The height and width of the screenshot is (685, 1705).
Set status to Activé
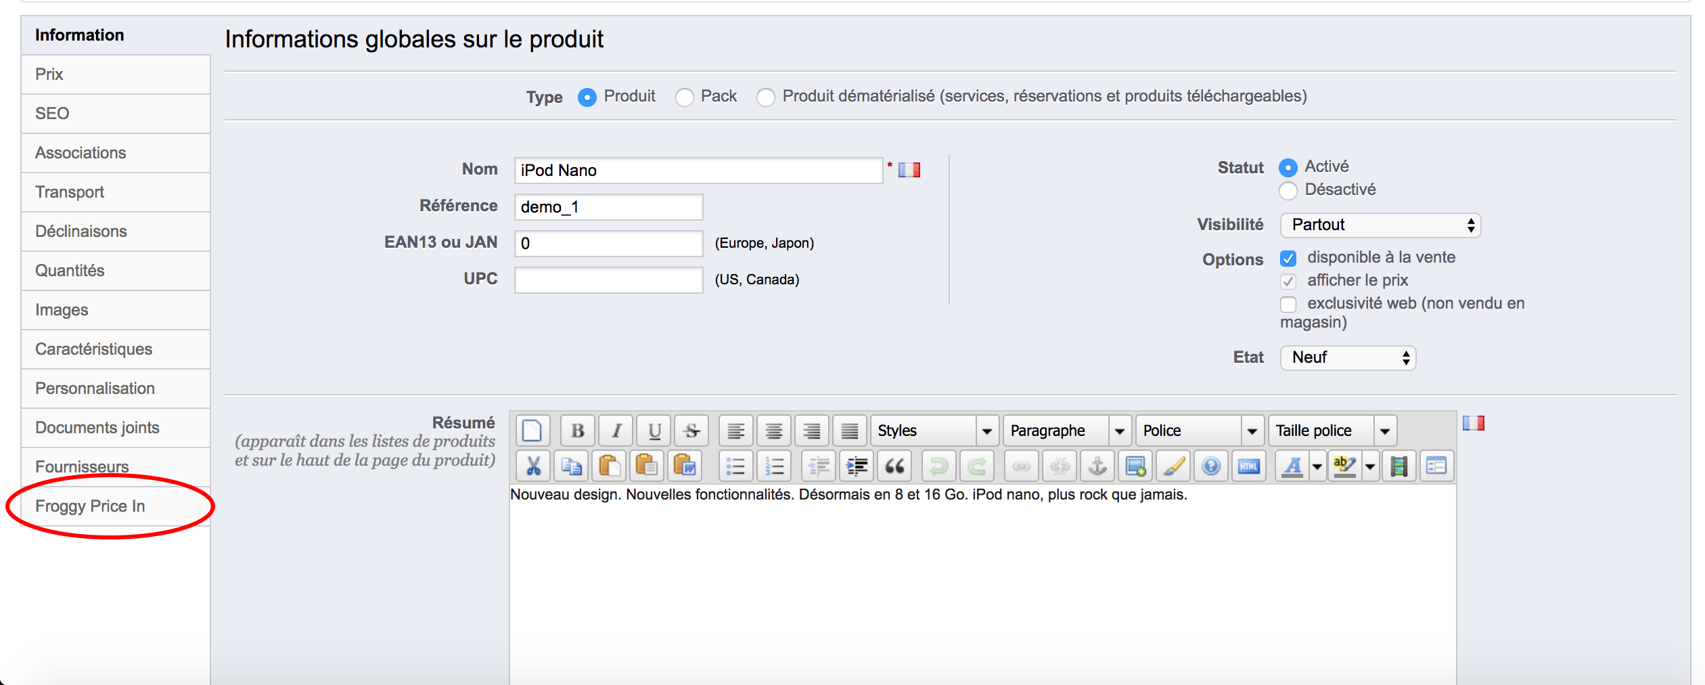(1288, 167)
